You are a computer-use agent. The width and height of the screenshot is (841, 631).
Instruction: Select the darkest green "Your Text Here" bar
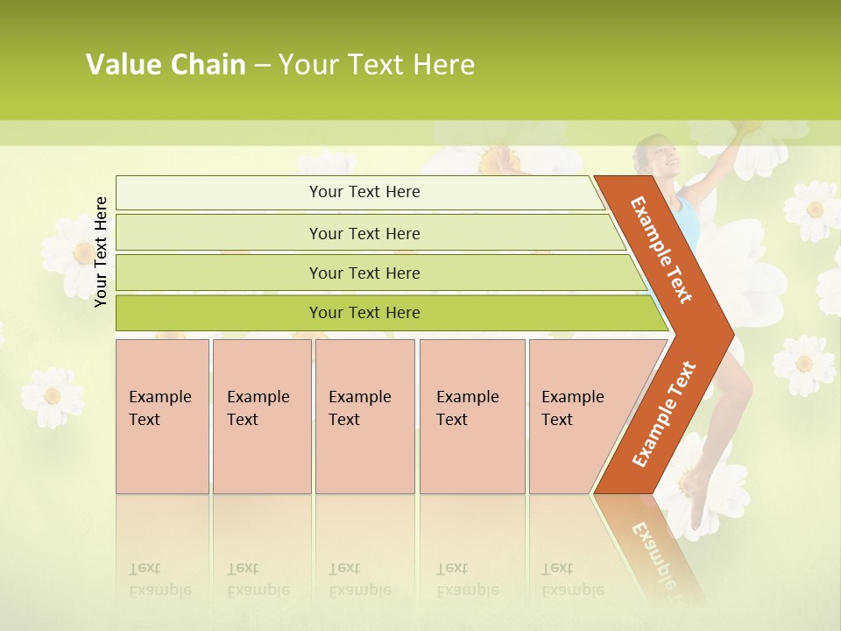pyautogui.click(x=364, y=313)
